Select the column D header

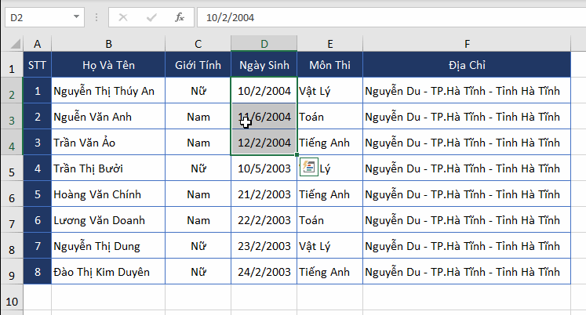pyautogui.click(x=264, y=43)
